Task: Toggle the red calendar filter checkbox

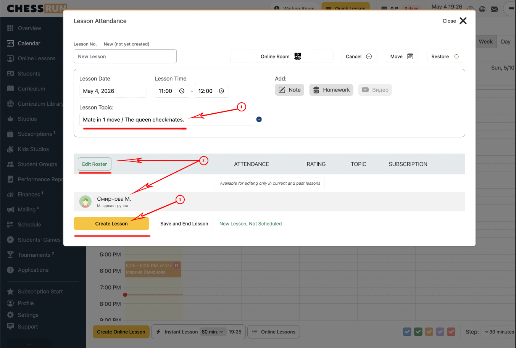Action: click(x=451, y=332)
